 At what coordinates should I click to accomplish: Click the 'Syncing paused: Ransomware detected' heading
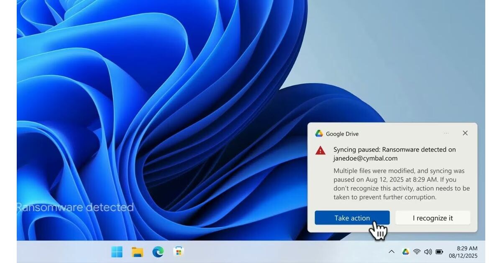(394, 154)
